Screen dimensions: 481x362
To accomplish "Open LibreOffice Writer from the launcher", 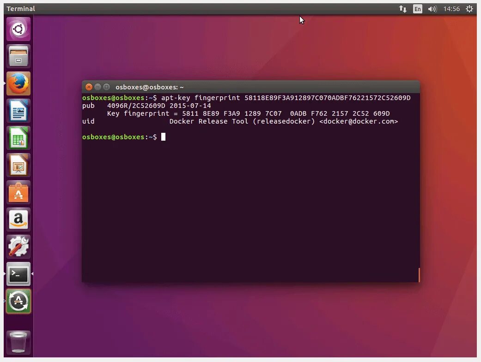I will [x=18, y=111].
